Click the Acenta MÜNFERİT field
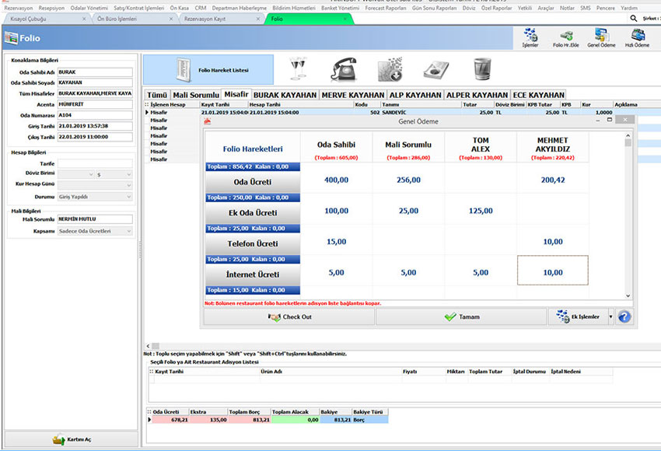The image size is (661, 451). click(95, 104)
